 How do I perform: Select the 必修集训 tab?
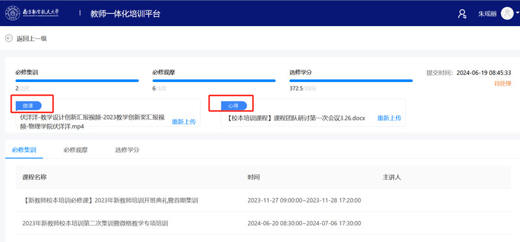pos(24,150)
